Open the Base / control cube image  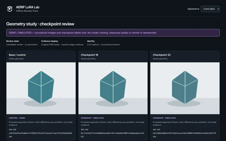pyautogui.click(x=41, y=88)
